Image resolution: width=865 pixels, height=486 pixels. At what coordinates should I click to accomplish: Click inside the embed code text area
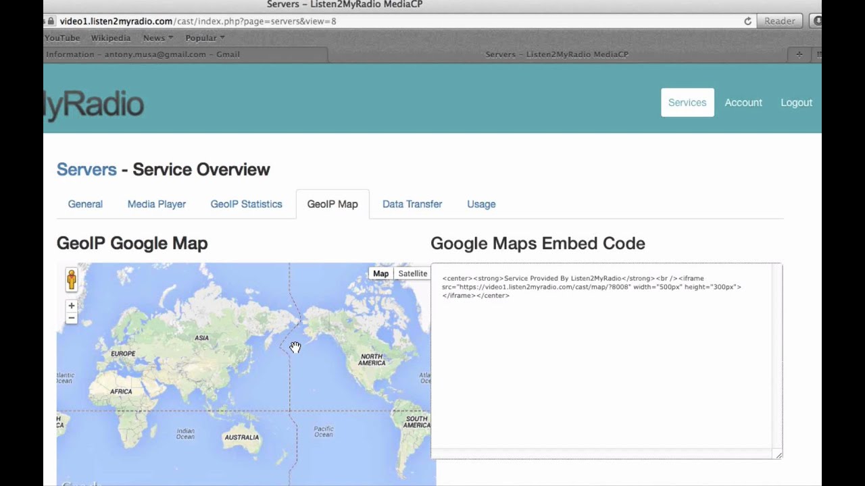(606, 361)
